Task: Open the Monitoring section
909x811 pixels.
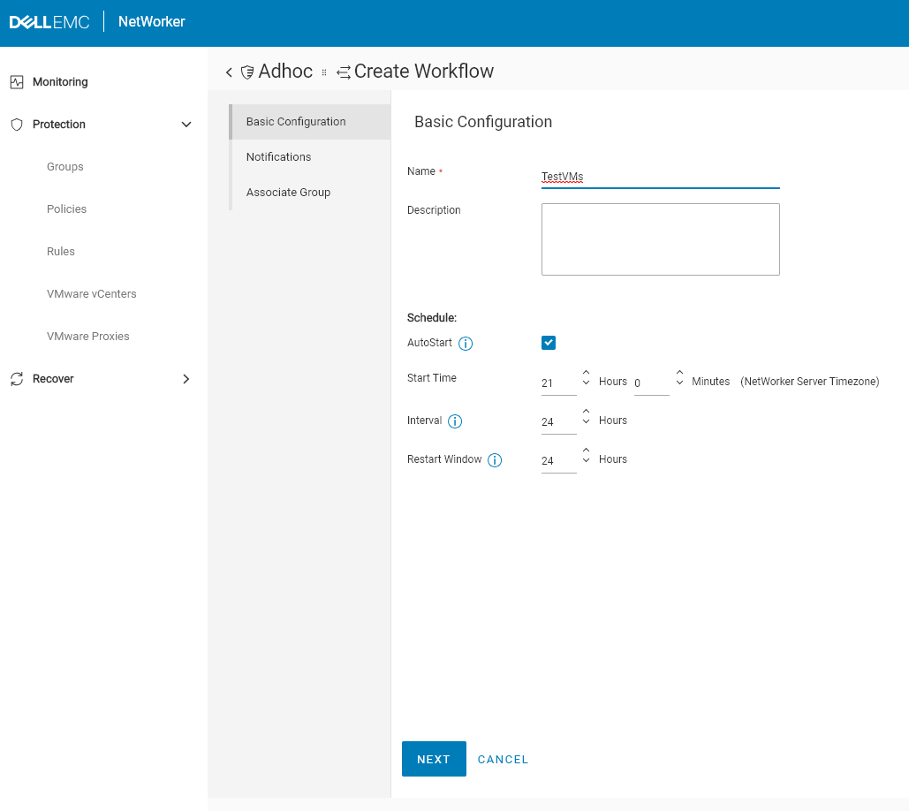Action: pyautogui.click(x=60, y=82)
